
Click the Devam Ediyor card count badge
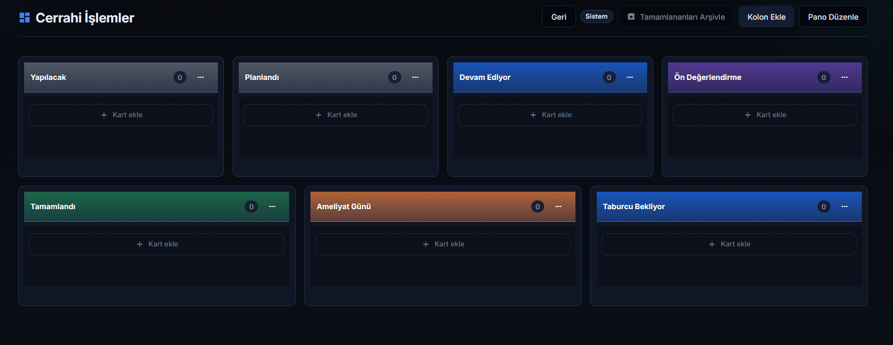(609, 77)
